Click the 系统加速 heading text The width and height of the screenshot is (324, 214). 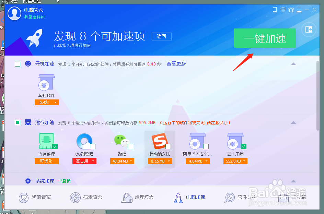[x=45, y=181]
